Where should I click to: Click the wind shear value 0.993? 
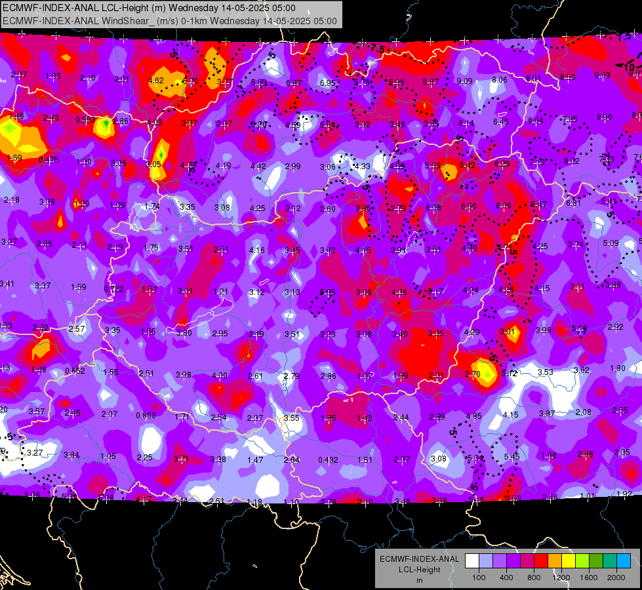(85, 120)
